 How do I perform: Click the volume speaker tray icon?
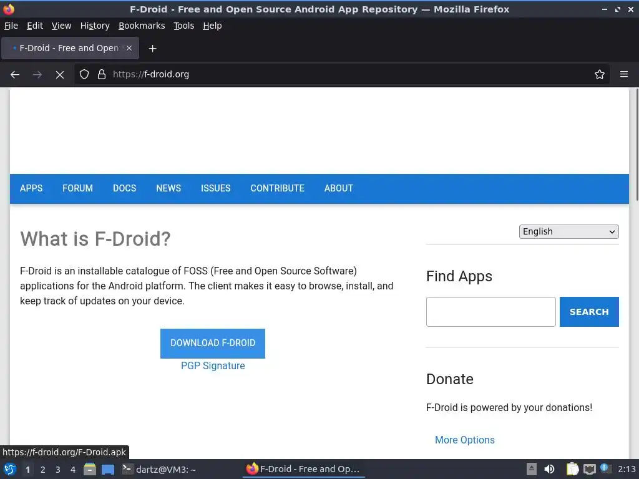point(549,469)
